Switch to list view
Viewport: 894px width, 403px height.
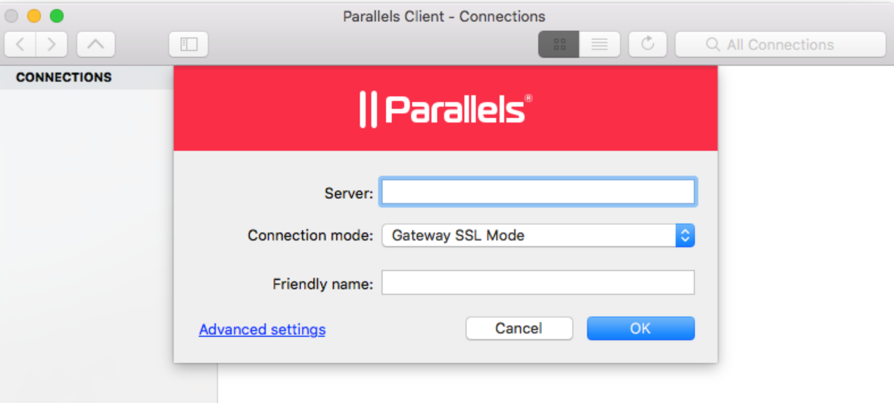point(600,45)
